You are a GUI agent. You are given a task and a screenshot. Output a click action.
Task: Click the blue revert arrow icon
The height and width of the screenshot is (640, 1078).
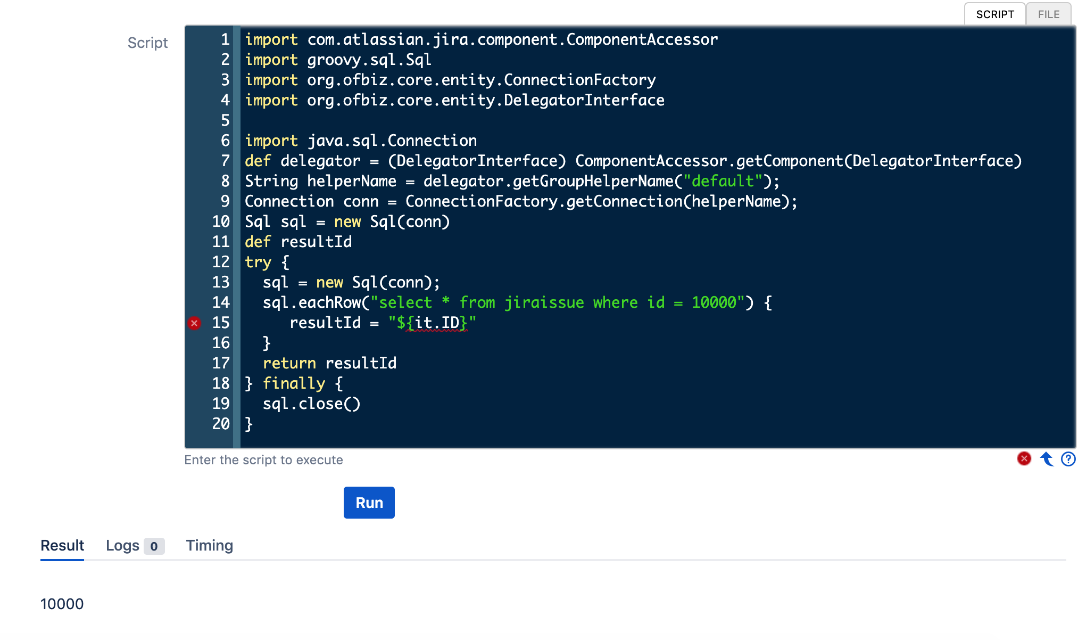(1046, 459)
